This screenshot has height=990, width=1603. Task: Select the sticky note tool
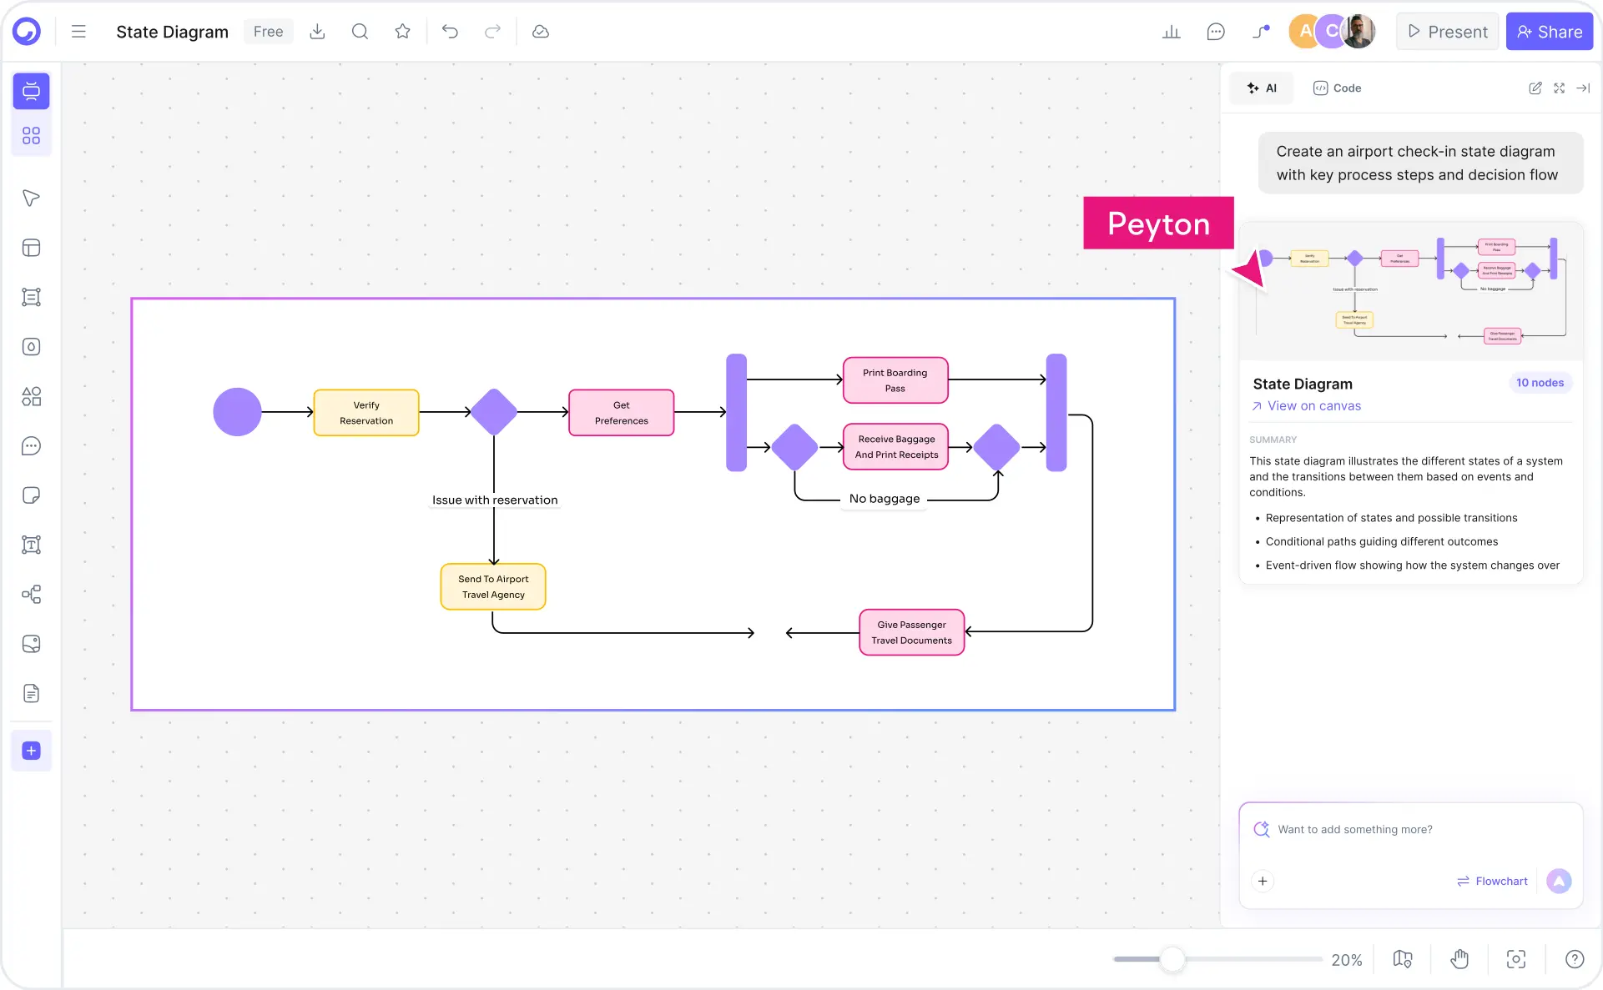(x=31, y=495)
